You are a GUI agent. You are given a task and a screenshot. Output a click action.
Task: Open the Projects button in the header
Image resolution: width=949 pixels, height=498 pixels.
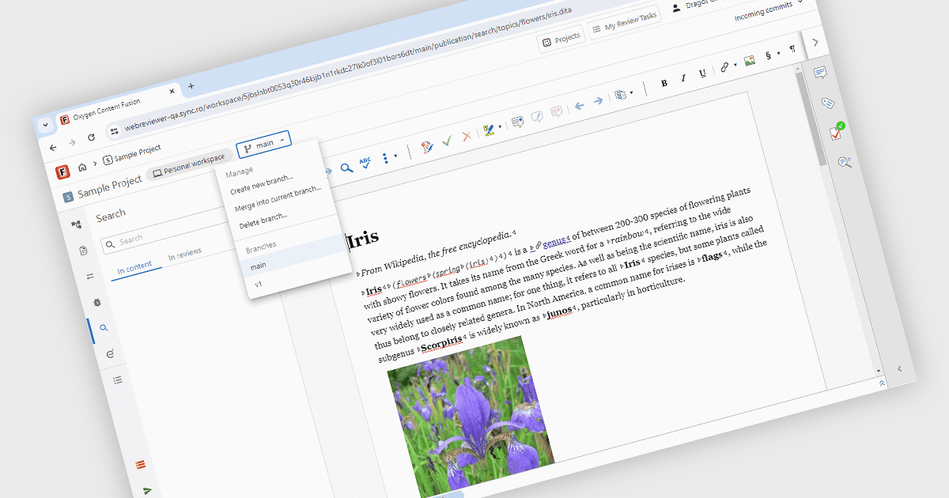click(x=561, y=40)
